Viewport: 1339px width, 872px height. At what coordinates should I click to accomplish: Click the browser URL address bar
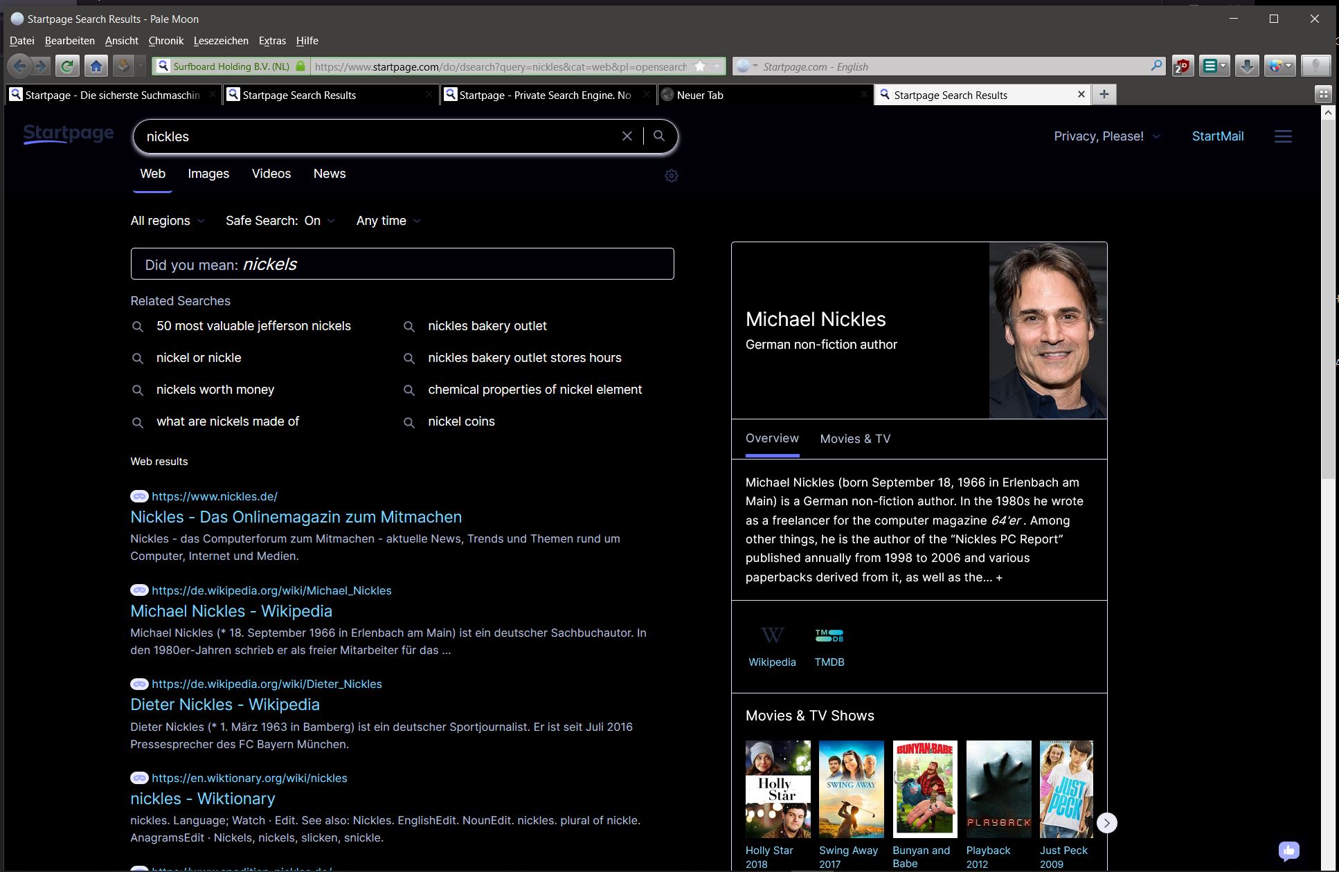click(500, 66)
